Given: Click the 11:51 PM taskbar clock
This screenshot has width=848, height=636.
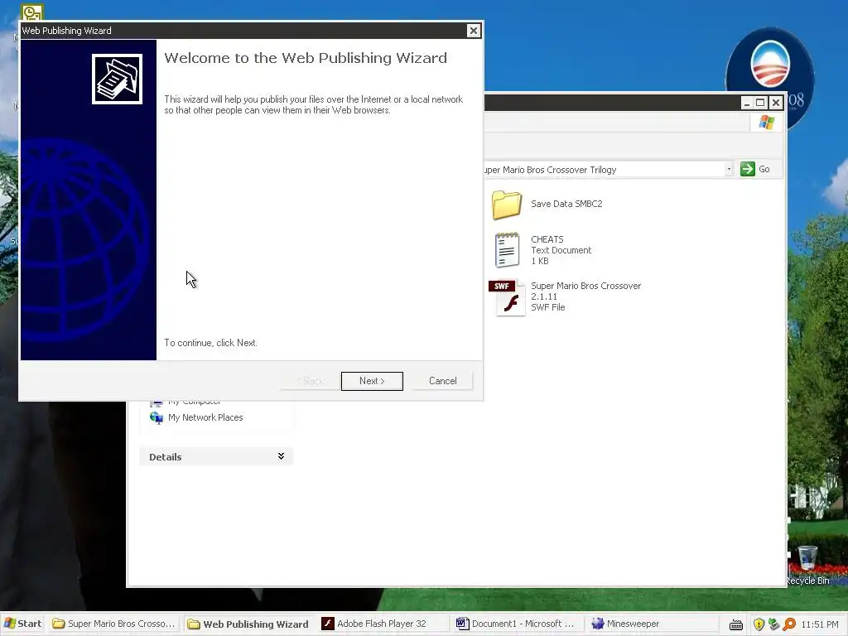Looking at the screenshot, I should pos(820,624).
